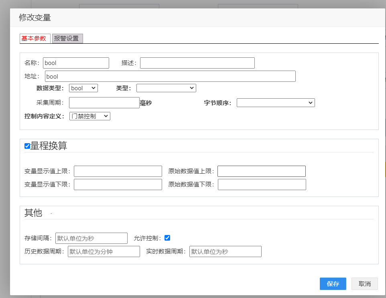Expand the 类型 dropdown

click(166, 88)
